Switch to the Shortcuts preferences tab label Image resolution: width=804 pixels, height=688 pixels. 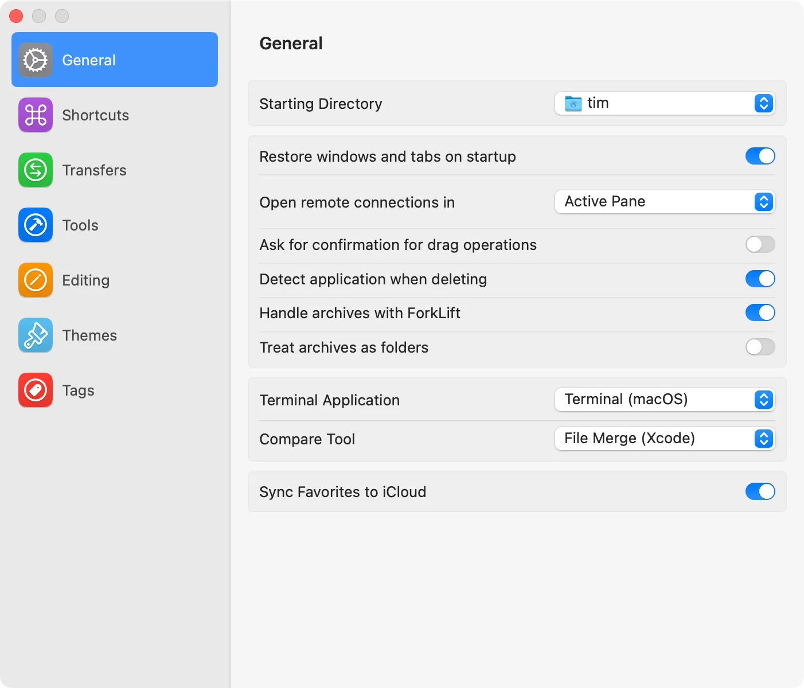95,115
